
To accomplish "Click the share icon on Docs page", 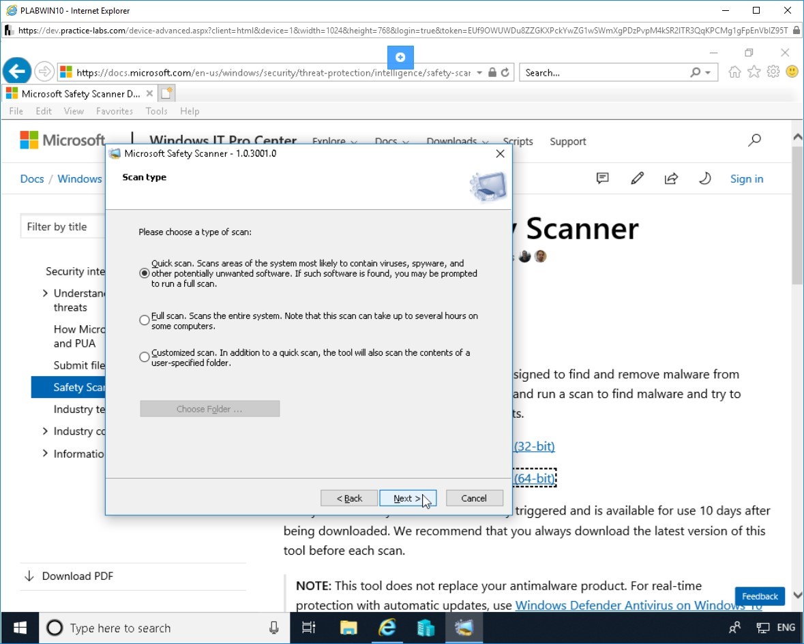I will (671, 179).
